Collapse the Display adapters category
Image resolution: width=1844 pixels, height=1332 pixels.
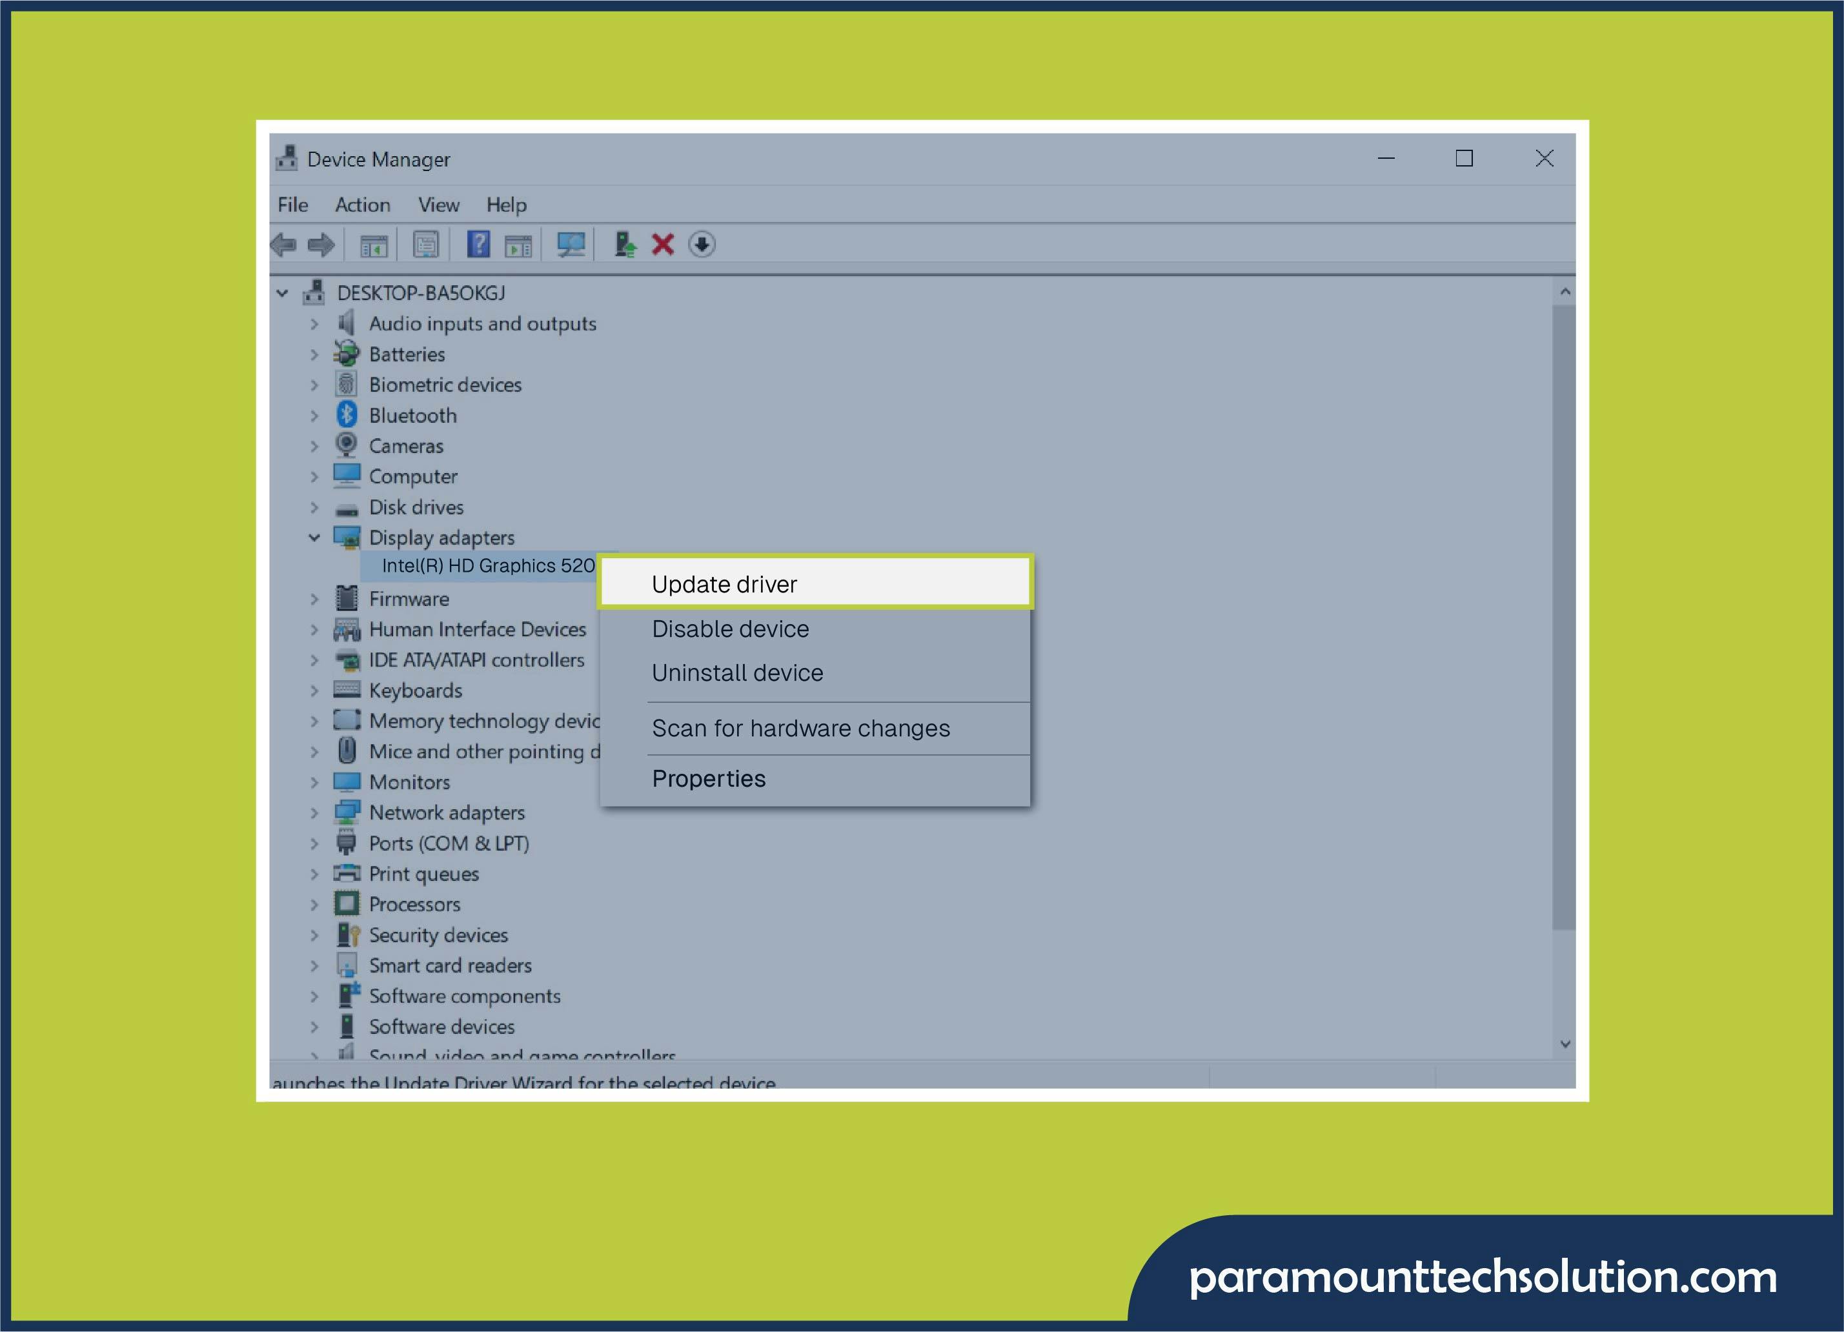(x=316, y=538)
